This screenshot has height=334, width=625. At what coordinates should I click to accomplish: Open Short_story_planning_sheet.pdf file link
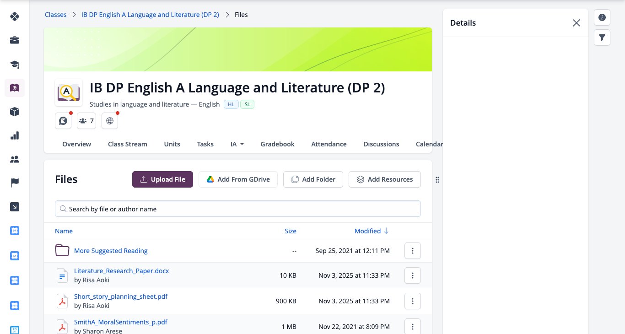121,296
